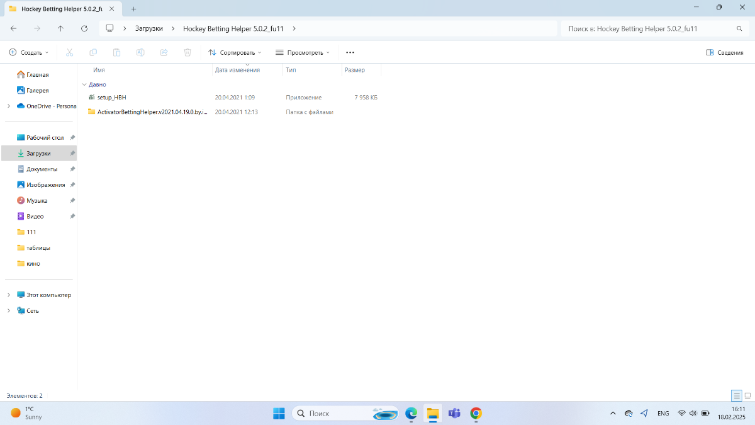Toggle the Сведения details pane
This screenshot has width=755, height=425.
(x=725, y=52)
